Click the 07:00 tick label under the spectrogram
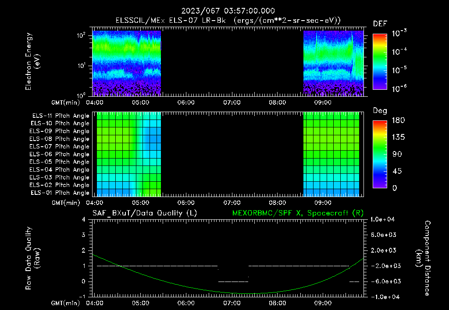449x310 pixels. [x=232, y=102]
